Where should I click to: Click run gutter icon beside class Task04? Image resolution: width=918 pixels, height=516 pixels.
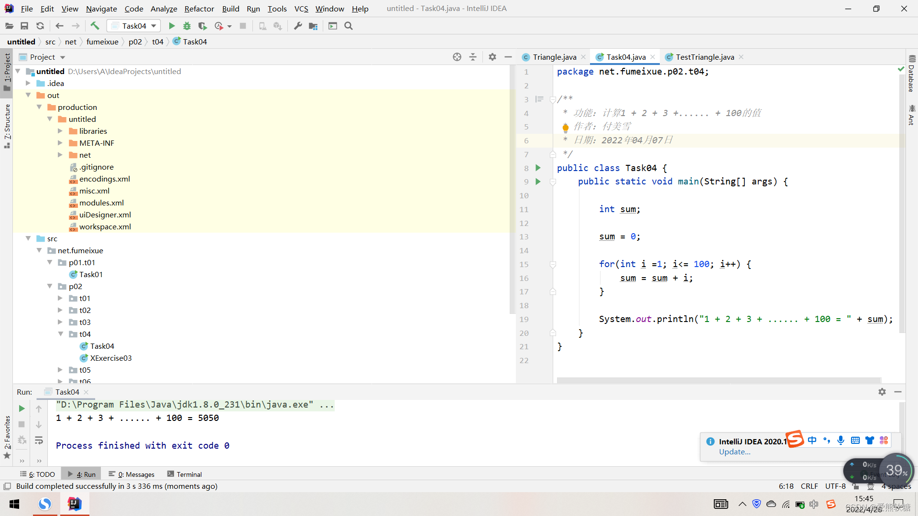(x=538, y=168)
